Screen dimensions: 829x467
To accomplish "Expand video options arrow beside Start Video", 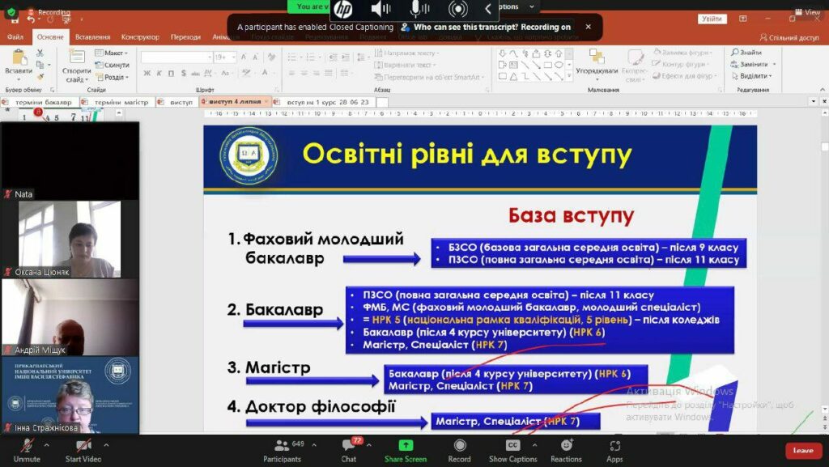I will tap(106, 444).
